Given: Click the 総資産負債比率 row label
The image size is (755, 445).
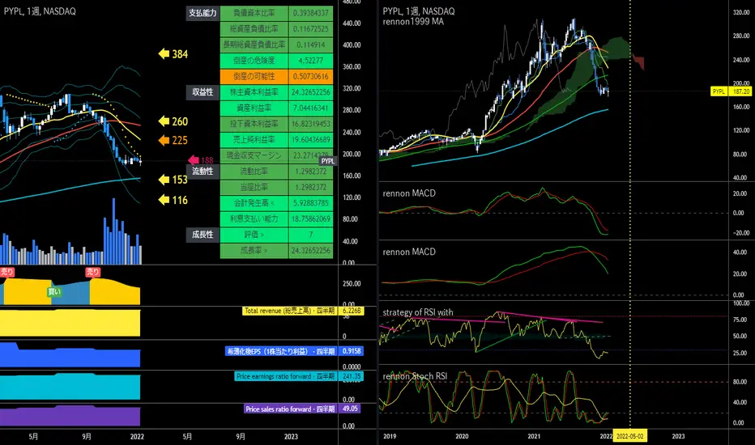Looking at the screenshot, I should tap(254, 29).
